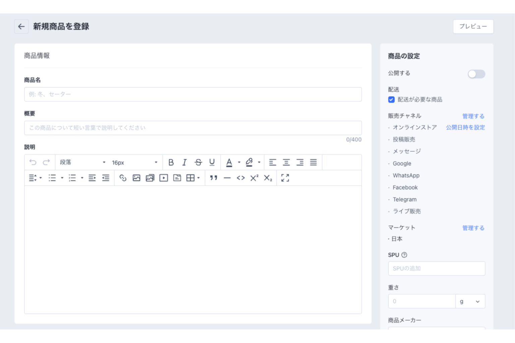Apply strikethrough formatting in editor

pos(198,162)
